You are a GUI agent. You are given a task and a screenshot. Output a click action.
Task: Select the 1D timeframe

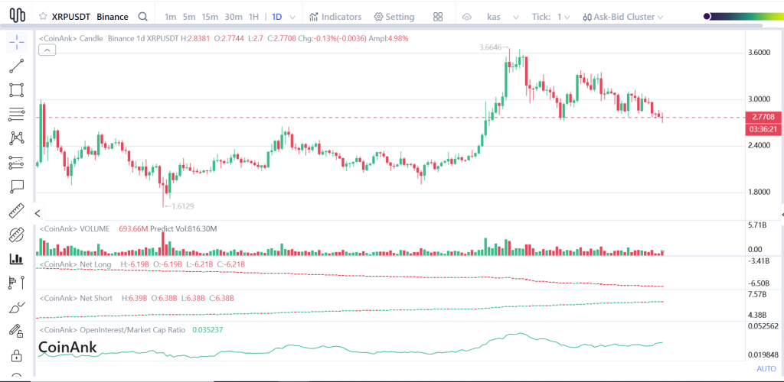(276, 17)
